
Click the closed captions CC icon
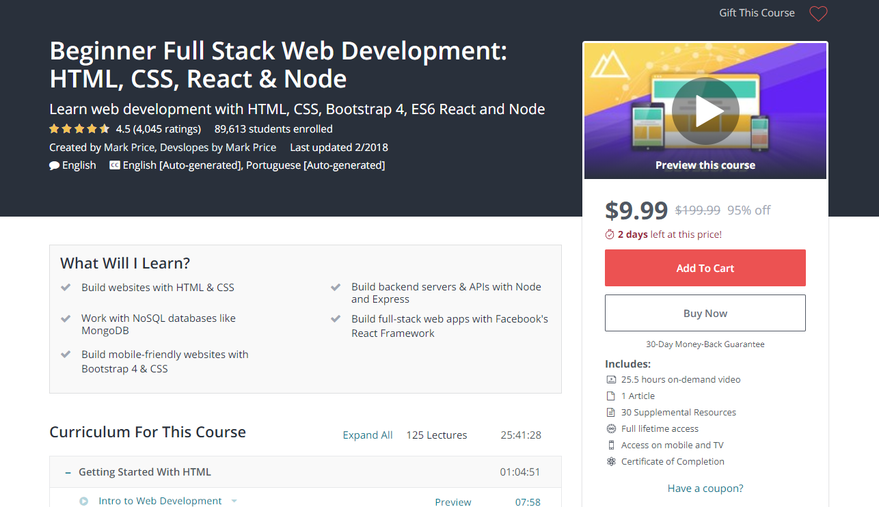click(115, 165)
